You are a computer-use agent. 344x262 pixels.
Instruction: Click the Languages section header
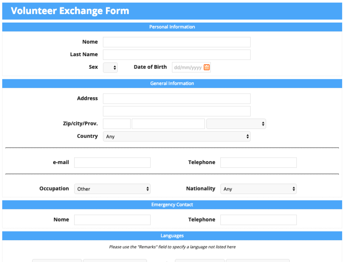pyautogui.click(x=172, y=236)
